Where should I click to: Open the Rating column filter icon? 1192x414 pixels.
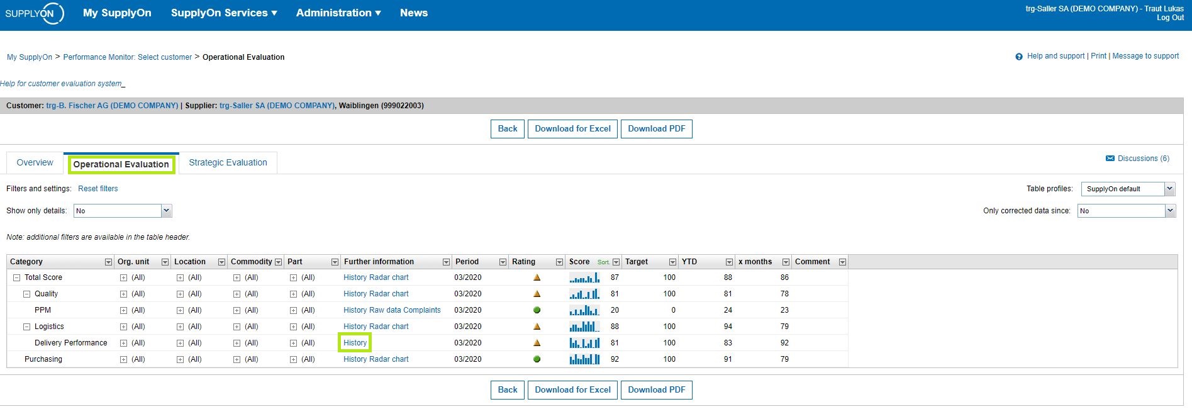click(559, 262)
